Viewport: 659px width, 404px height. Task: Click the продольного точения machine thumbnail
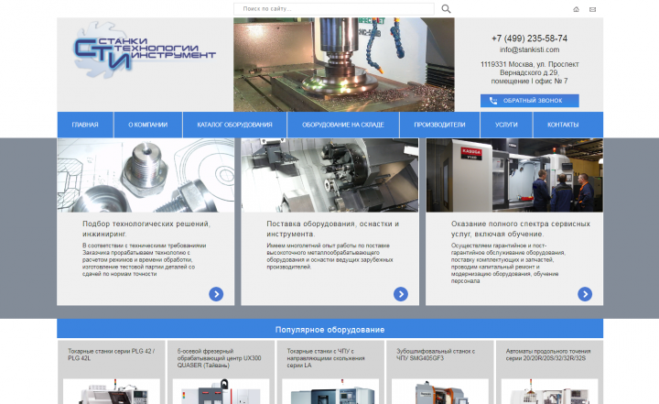click(549, 391)
